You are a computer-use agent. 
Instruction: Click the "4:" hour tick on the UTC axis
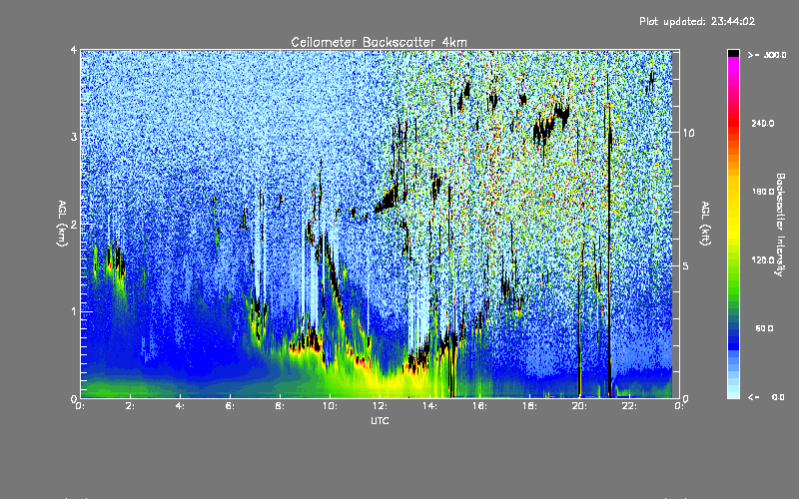[180, 406]
